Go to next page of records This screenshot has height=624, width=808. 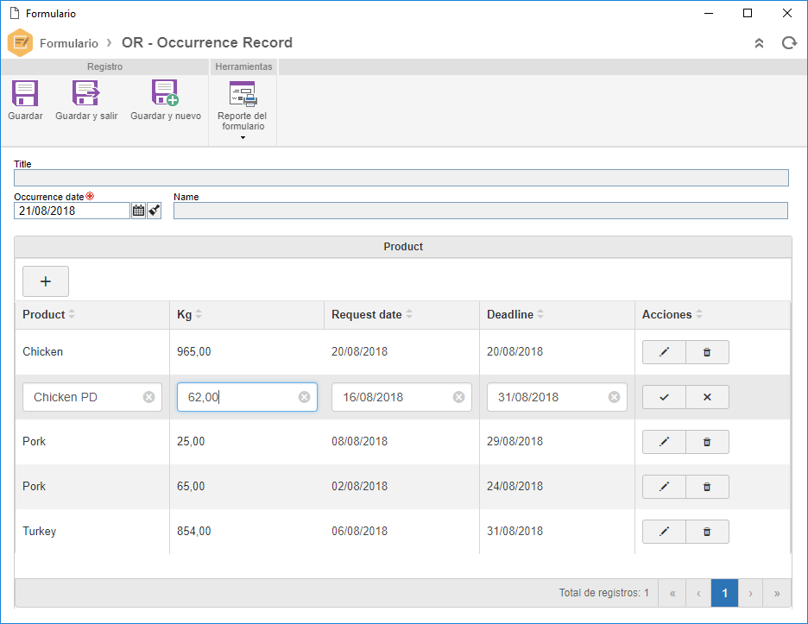coord(751,593)
